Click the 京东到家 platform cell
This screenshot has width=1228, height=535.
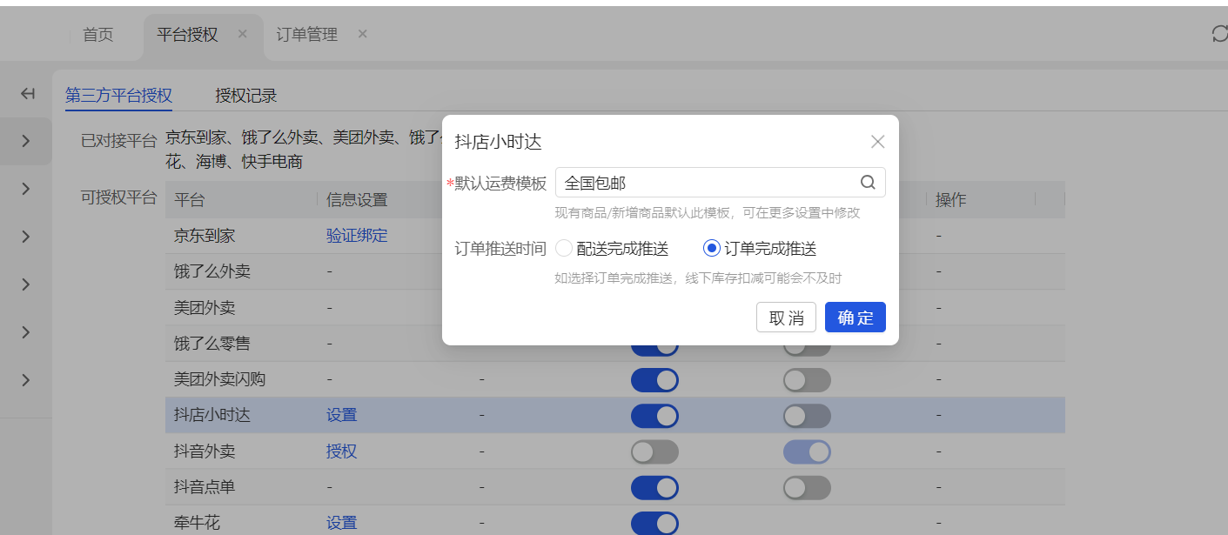point(205,236)
